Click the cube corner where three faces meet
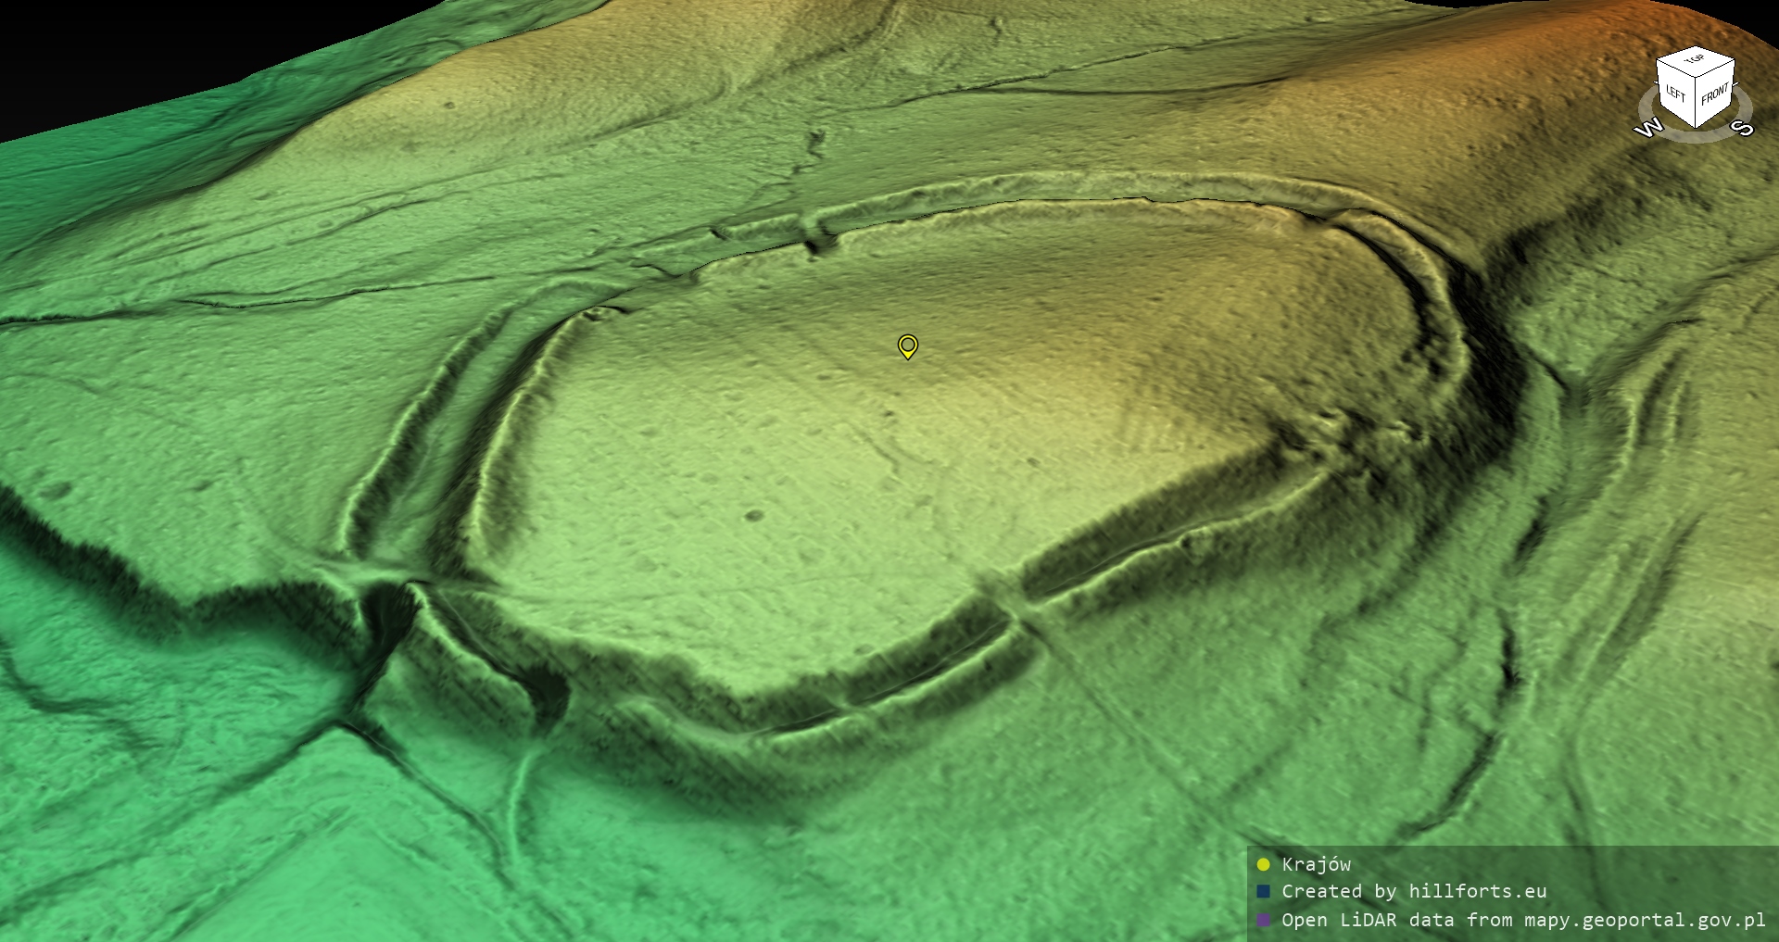The width and height of the screenshot is (1779, 942). coord(1697,76)
